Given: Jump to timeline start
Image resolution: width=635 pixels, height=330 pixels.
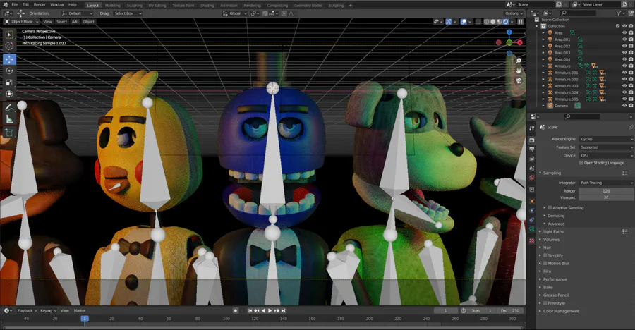Looking at the screenshot, I should click(x=250, y=310).
